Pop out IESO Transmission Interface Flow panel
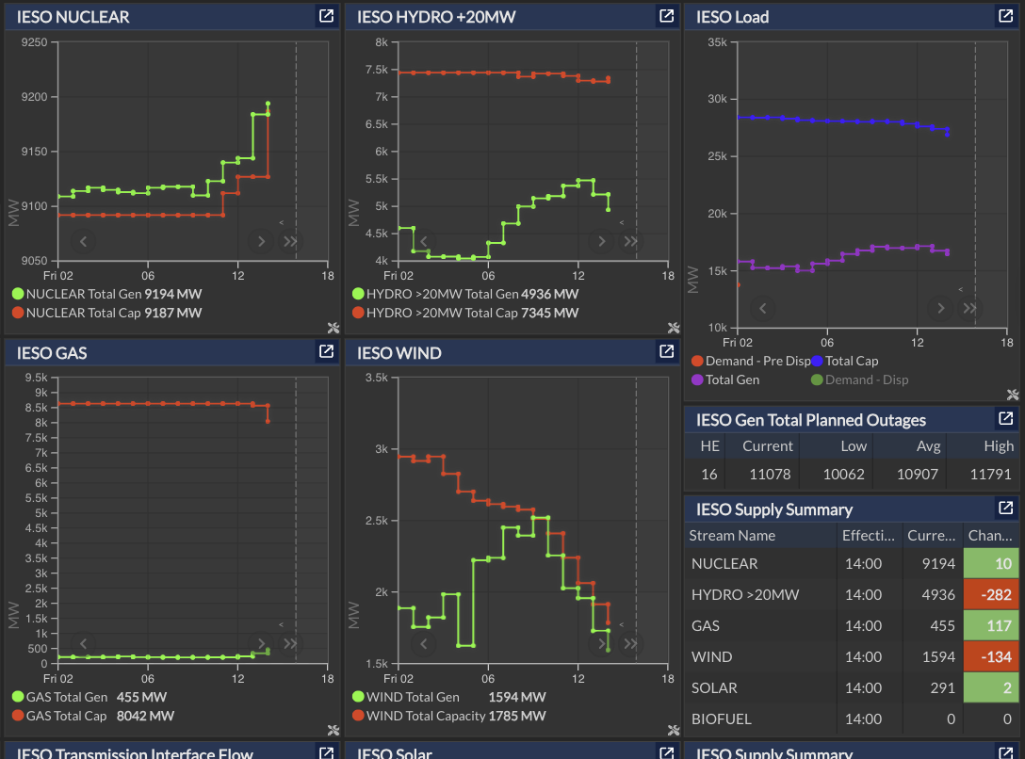This screenshot has width=1025, height=759. [326, 752]
